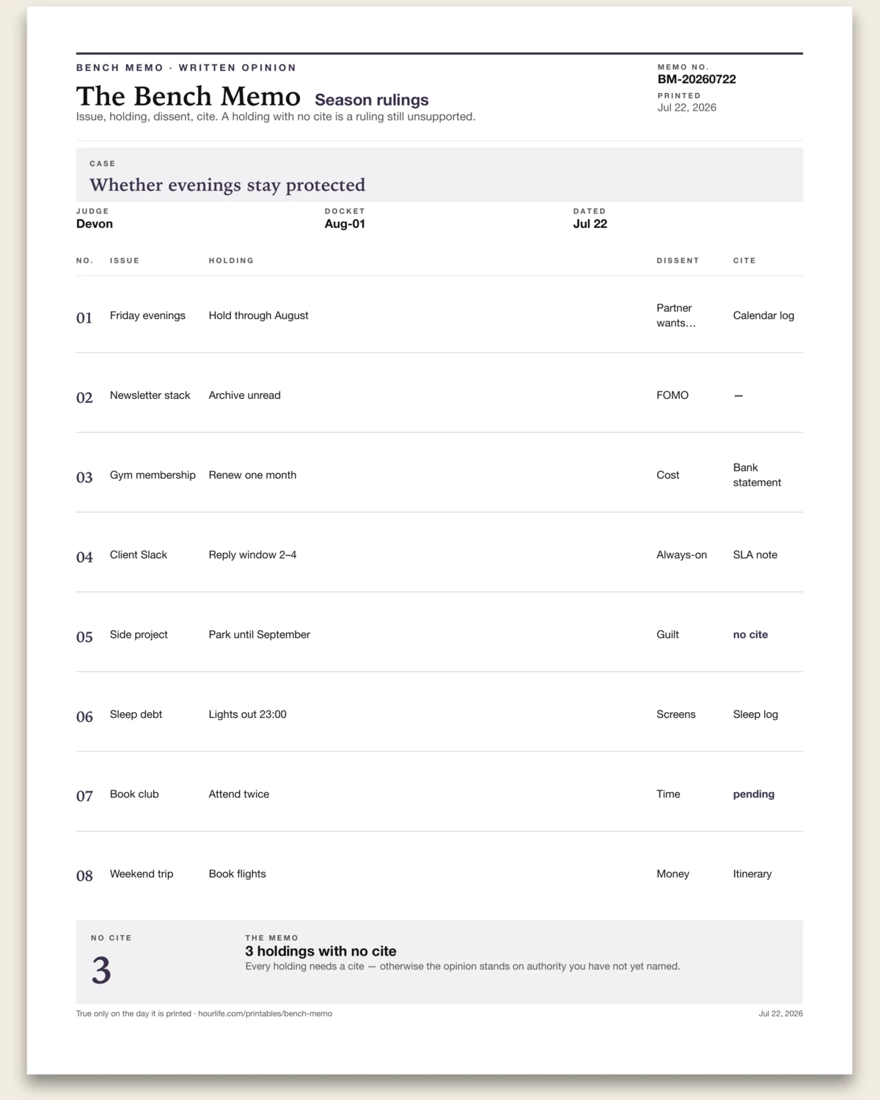This screenshot has width=880, height=1100.
Task: Select 'The Bench Memo' main title
Action: [188, 96]
